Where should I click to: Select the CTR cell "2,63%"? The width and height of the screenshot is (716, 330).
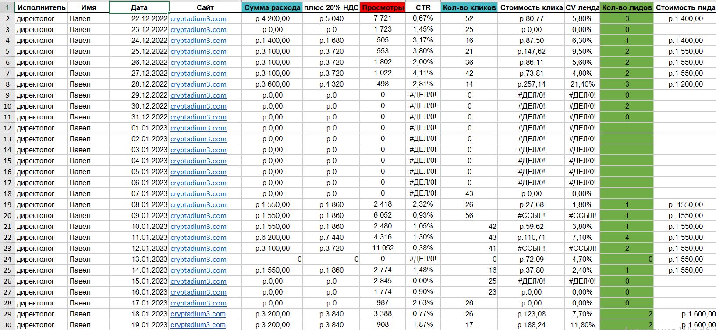(423, 303)
